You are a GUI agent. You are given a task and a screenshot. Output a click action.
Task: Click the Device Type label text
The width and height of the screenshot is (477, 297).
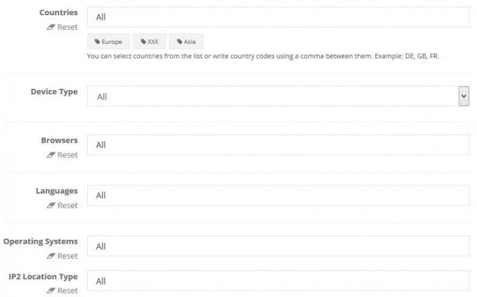pyautogui.click(x=54, y=92)
